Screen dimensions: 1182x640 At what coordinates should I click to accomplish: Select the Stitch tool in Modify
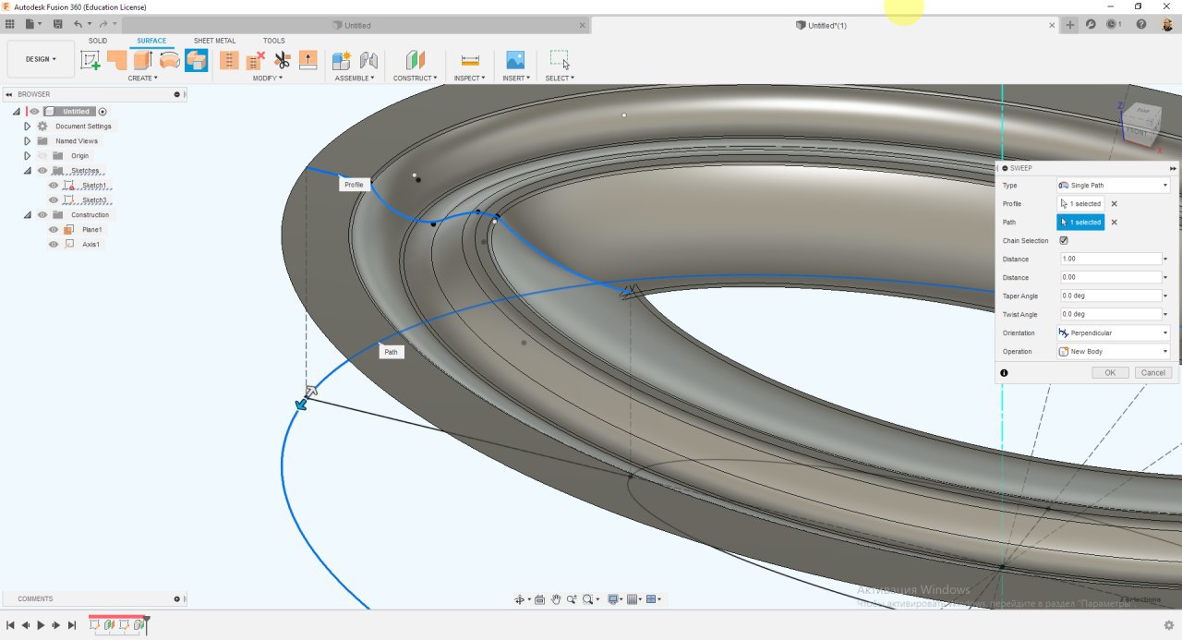point(229,60)
